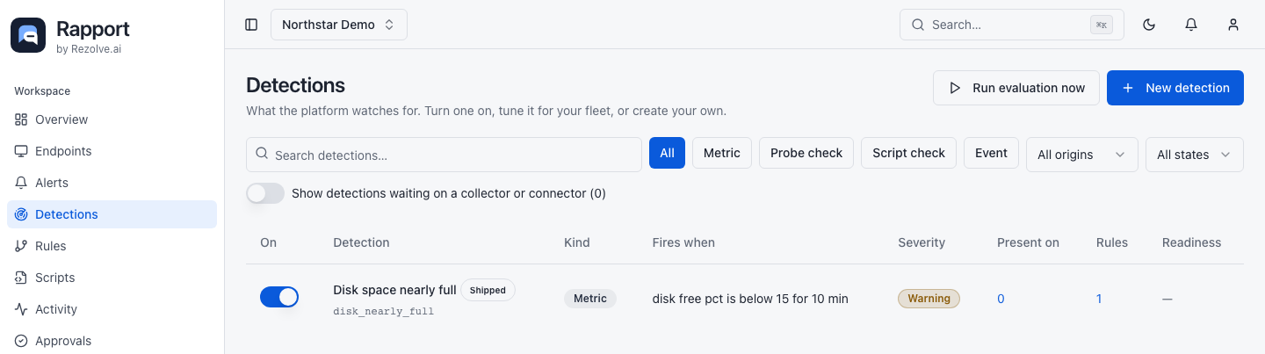Click the Scripts scroll icon in sidebar

21,278
